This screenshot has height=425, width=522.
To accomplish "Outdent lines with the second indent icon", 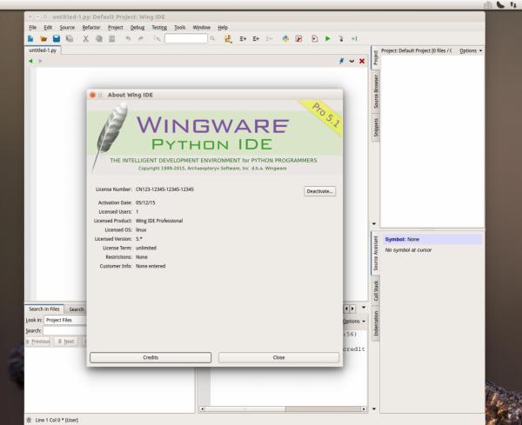I will point(256,39).
